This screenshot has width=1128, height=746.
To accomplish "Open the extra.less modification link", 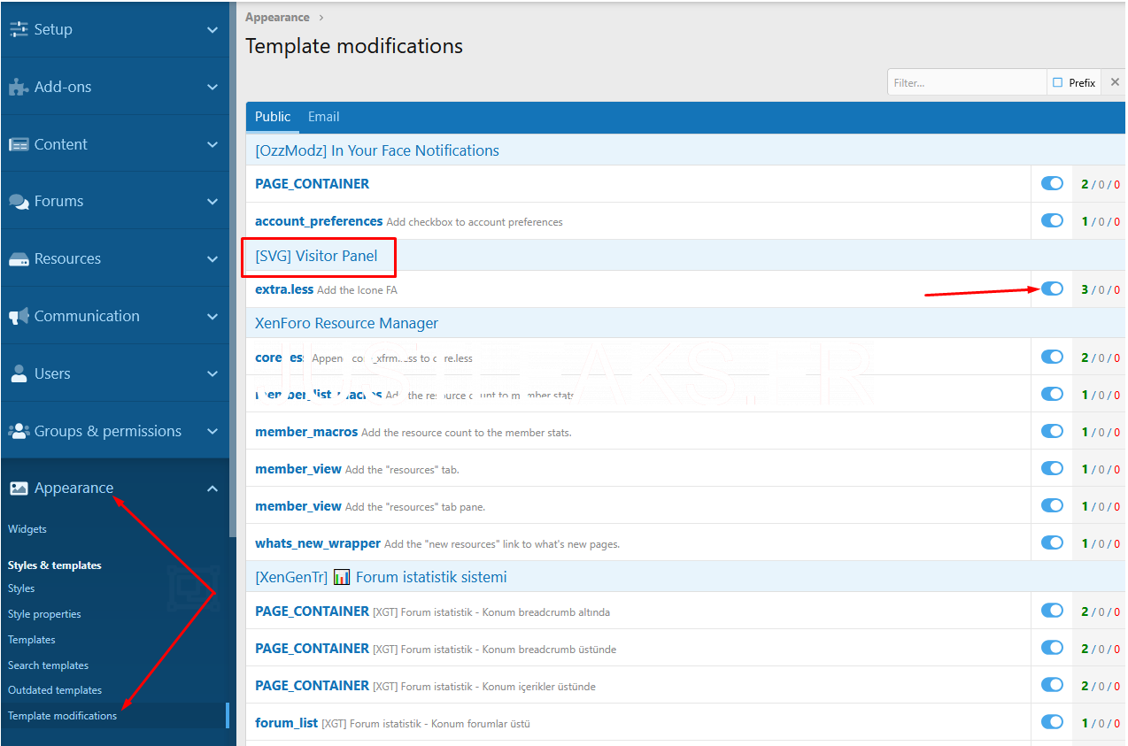I will 284,289.
